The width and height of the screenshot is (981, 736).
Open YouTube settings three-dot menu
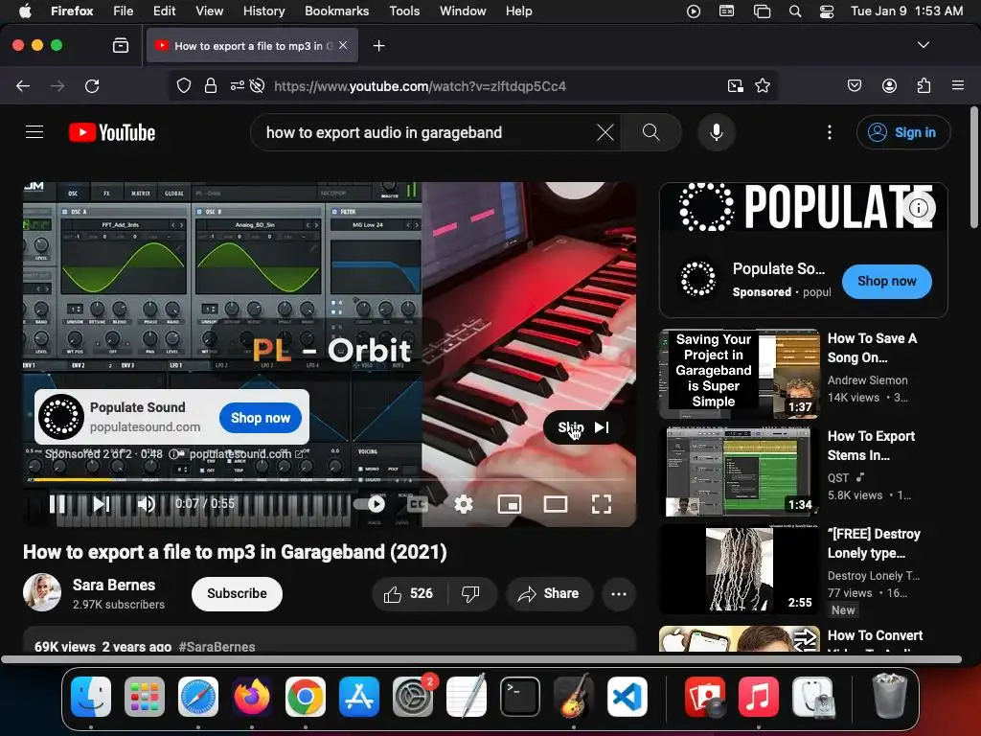[830, 132]
